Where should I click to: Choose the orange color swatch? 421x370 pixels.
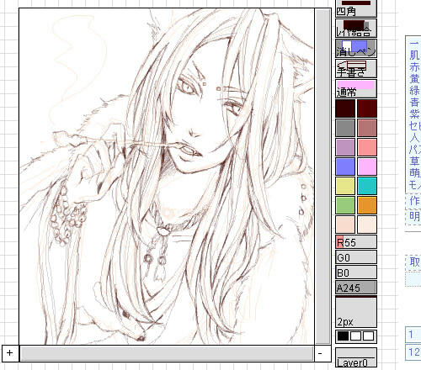click(x=367, y=205)
